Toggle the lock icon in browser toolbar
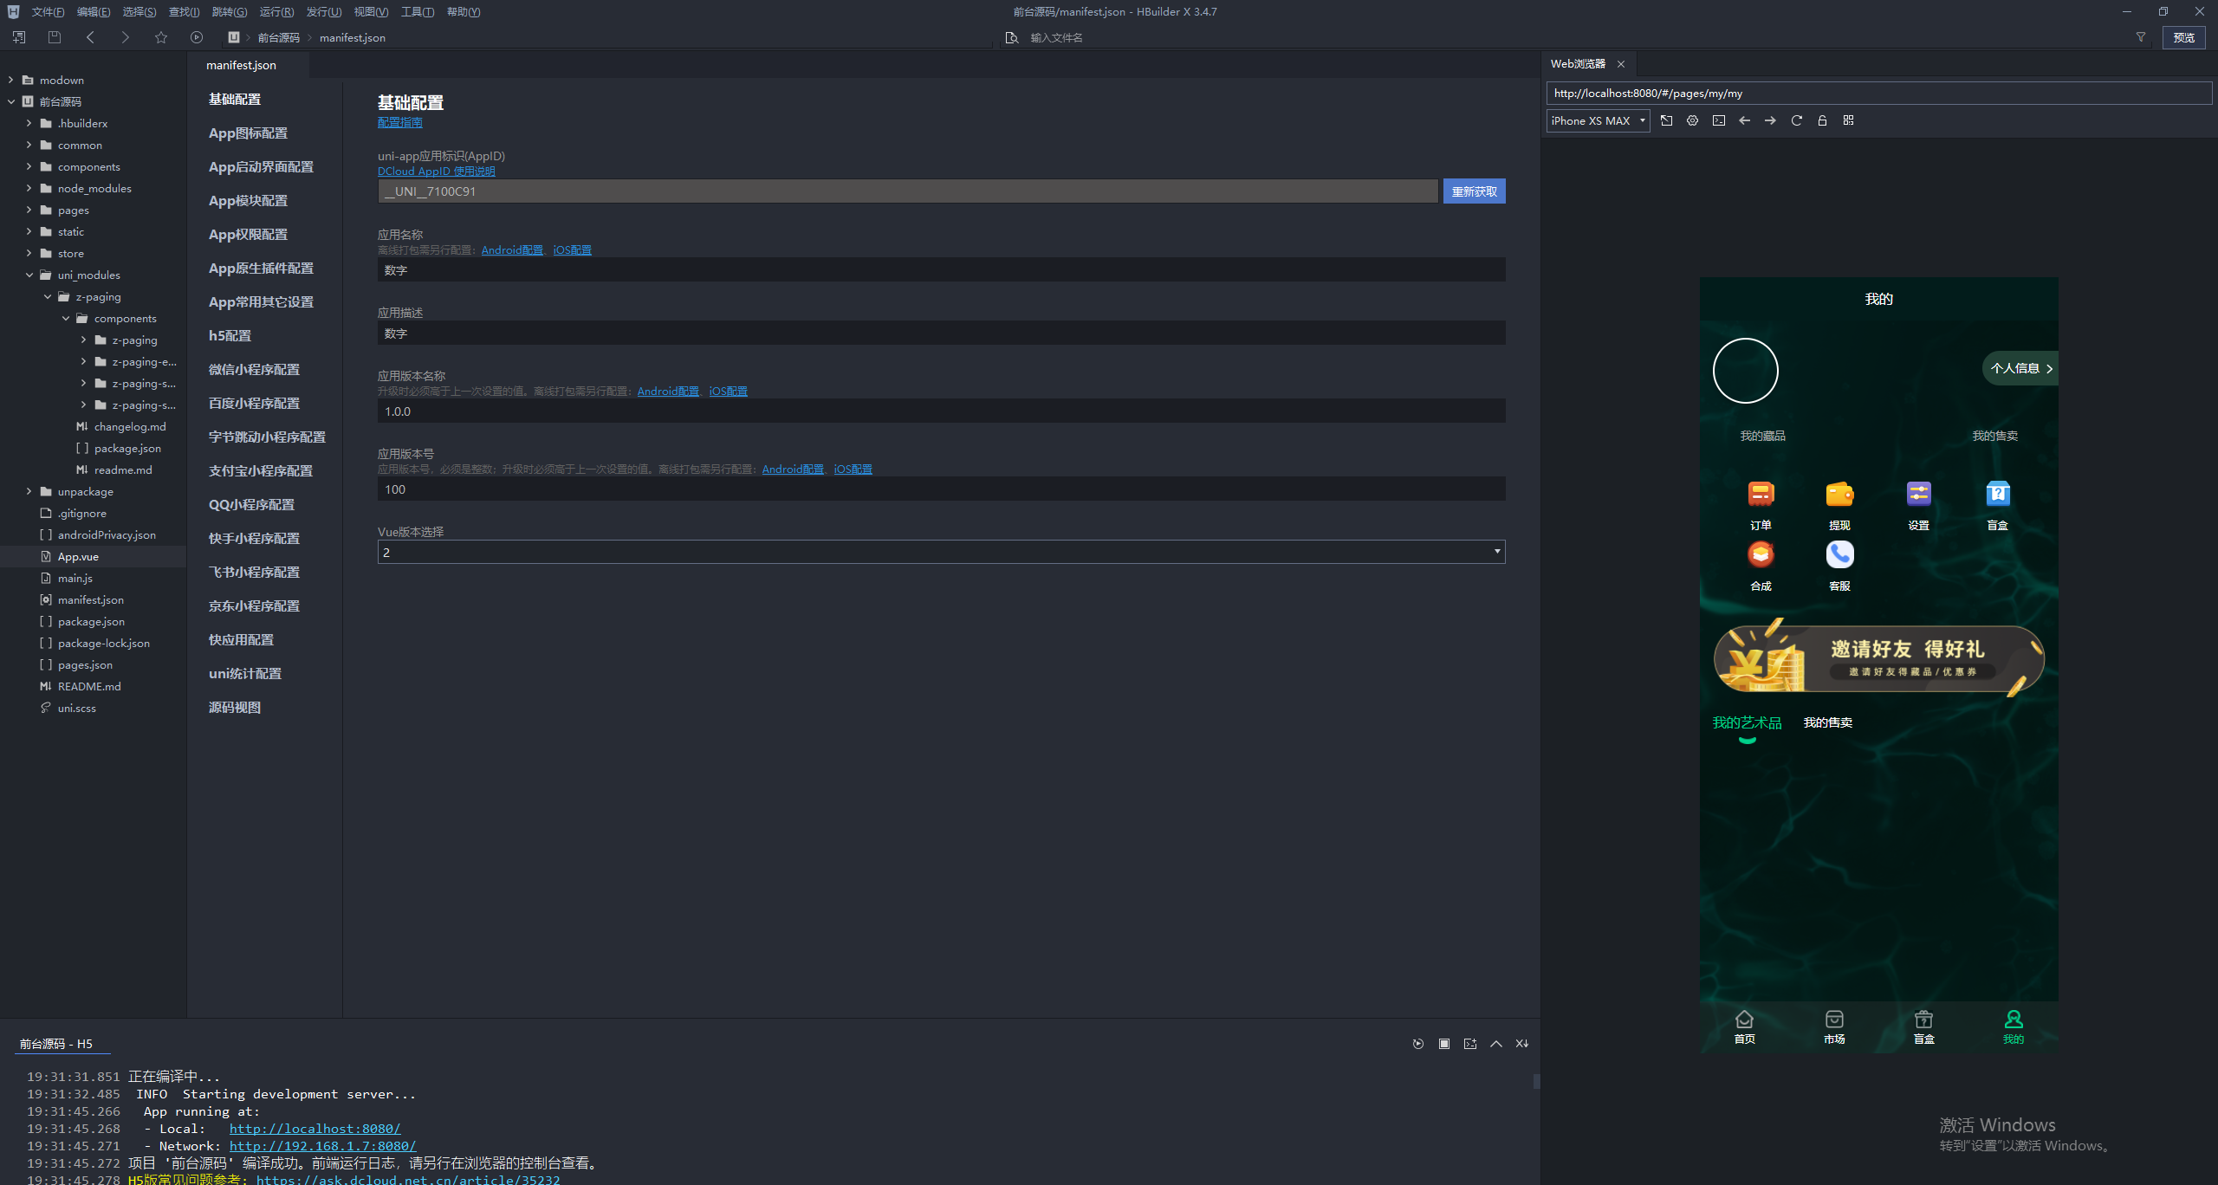 point(1822,120)
